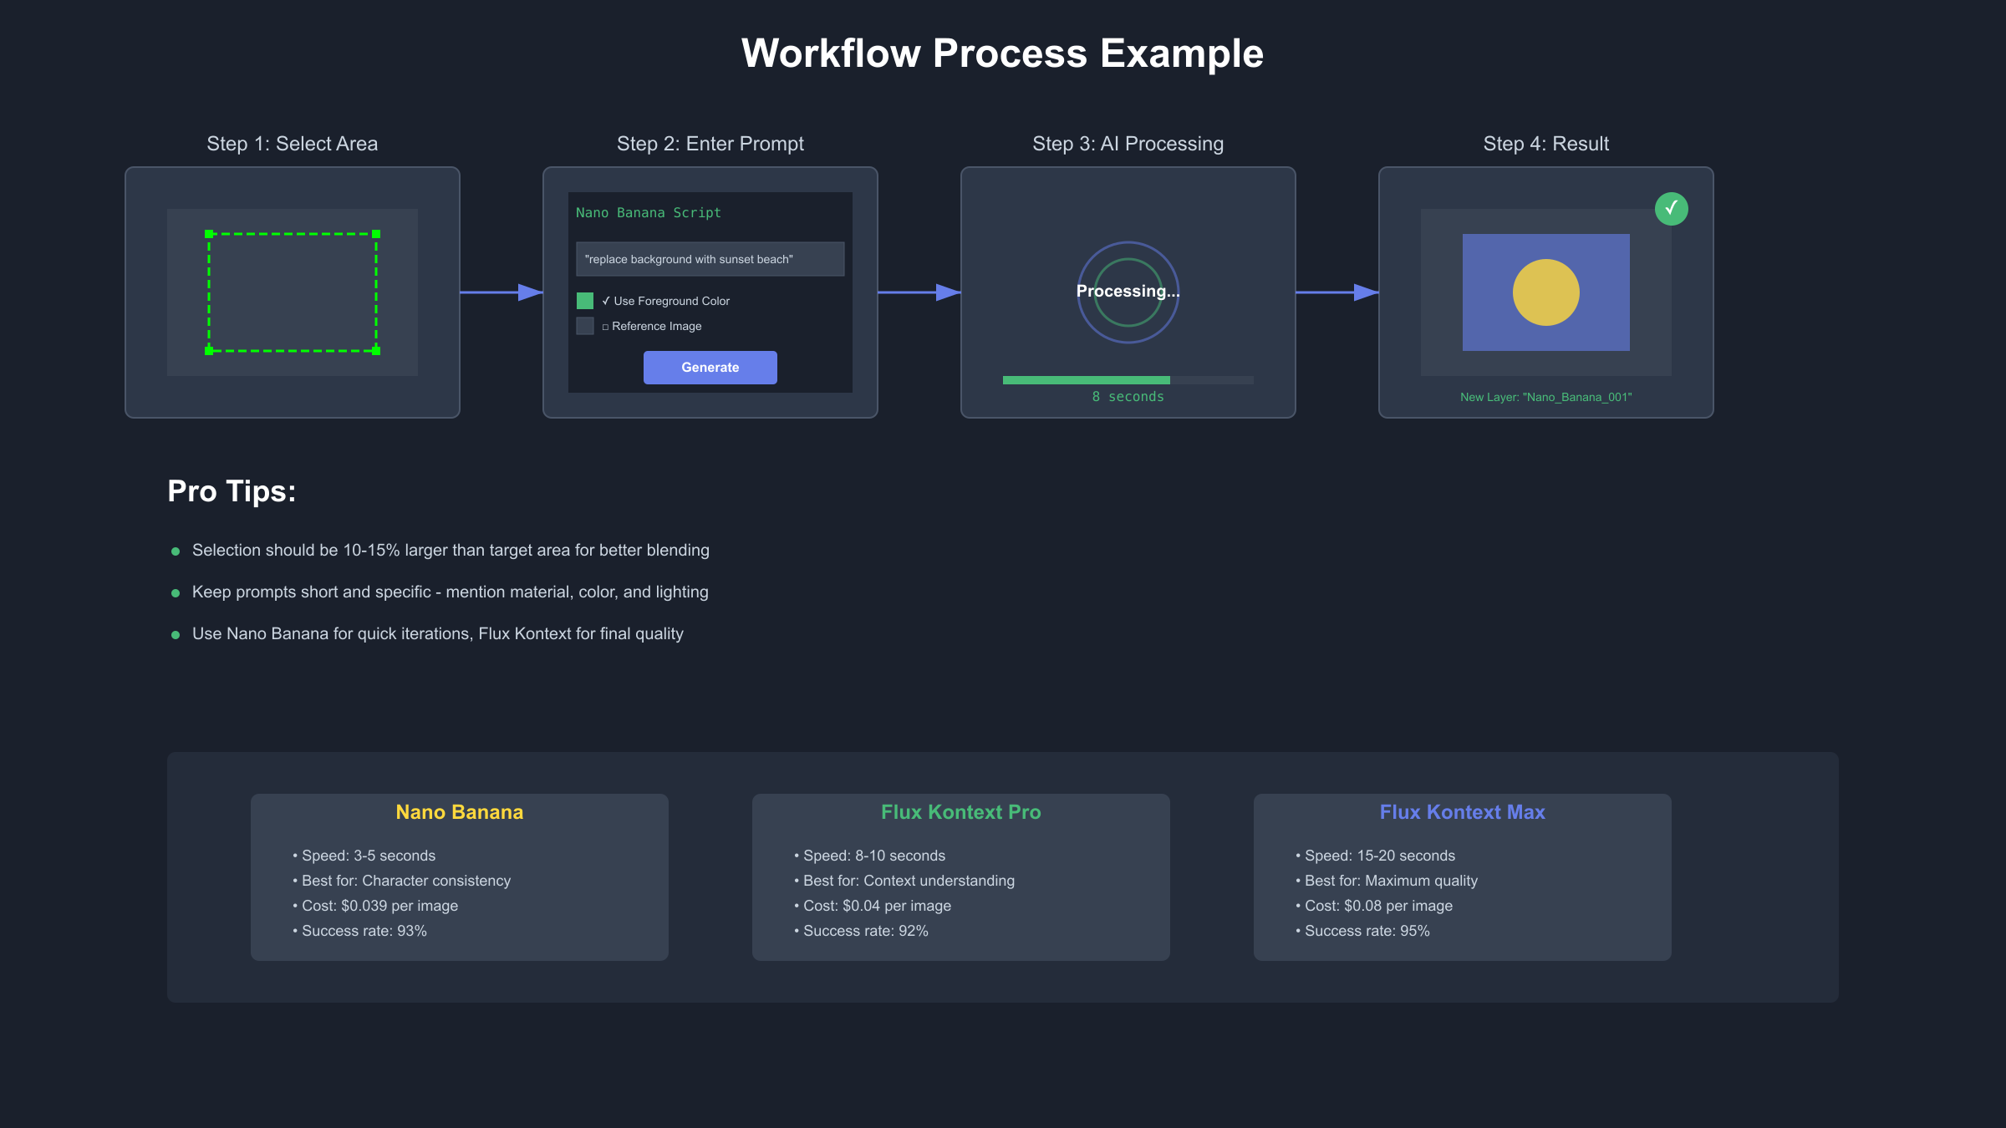Click 'Cost: $0.04 per image' line
The width and height of the screenshot is (2006, 1128).
point(873,906)
